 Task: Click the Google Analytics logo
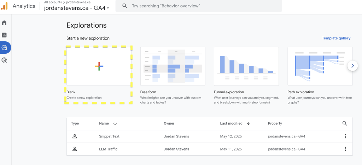tap(4, 6)
